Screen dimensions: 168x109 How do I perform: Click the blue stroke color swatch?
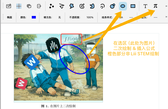[x=34, y=17]
